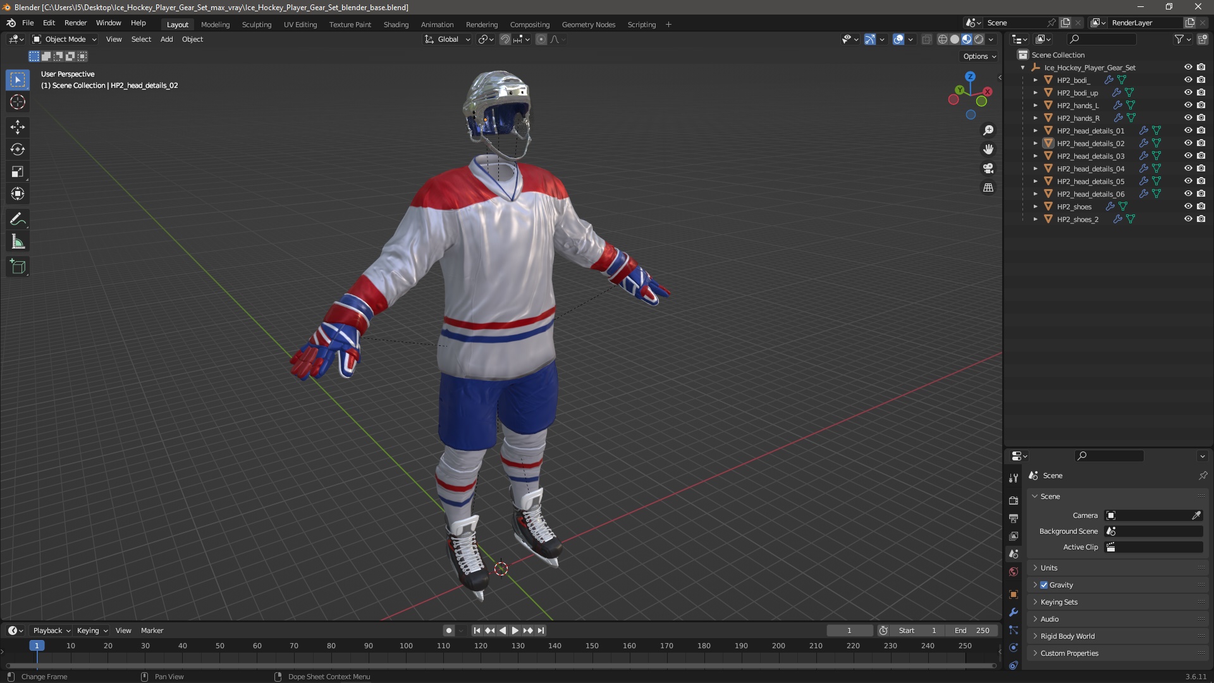Toggle the camera view icon
The height and width of the screenshot is (683, 1214).
(x=988, y=168)
